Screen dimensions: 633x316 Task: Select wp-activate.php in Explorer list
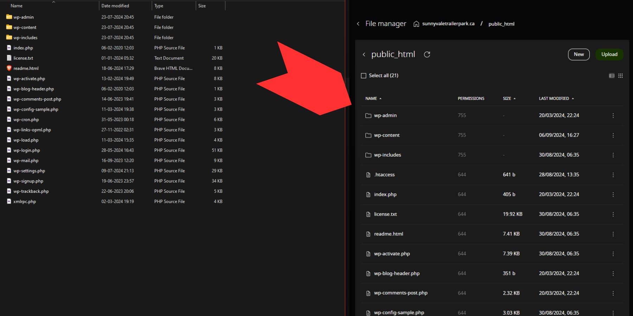tap(29, 79)
